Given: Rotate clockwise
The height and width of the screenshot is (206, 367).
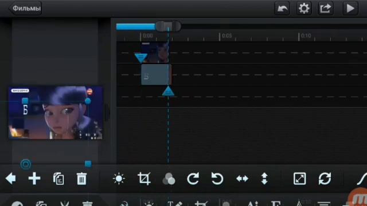Looking at the screenshot, I should click(x=193, y=179).
